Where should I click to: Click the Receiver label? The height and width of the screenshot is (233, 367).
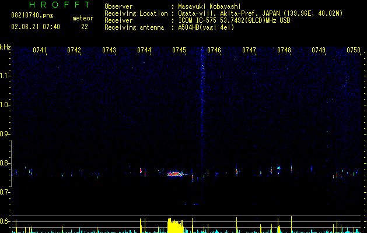tap(118, 20)
